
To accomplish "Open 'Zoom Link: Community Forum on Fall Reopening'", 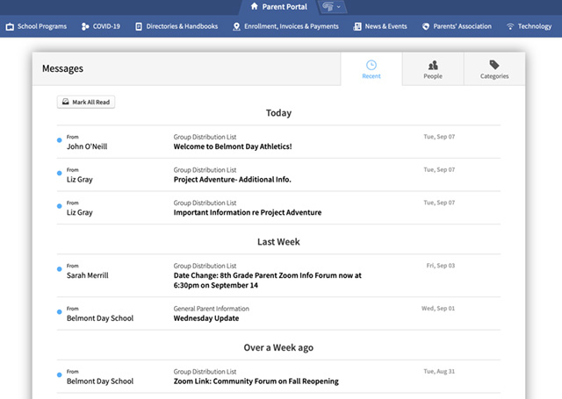I will click(x=256, y=381).
